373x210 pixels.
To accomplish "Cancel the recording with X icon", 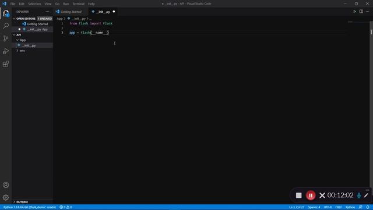I will point(322,195).
